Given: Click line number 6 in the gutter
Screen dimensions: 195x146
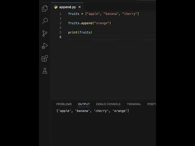Looking at the screenshot, I should click(61, 37).
